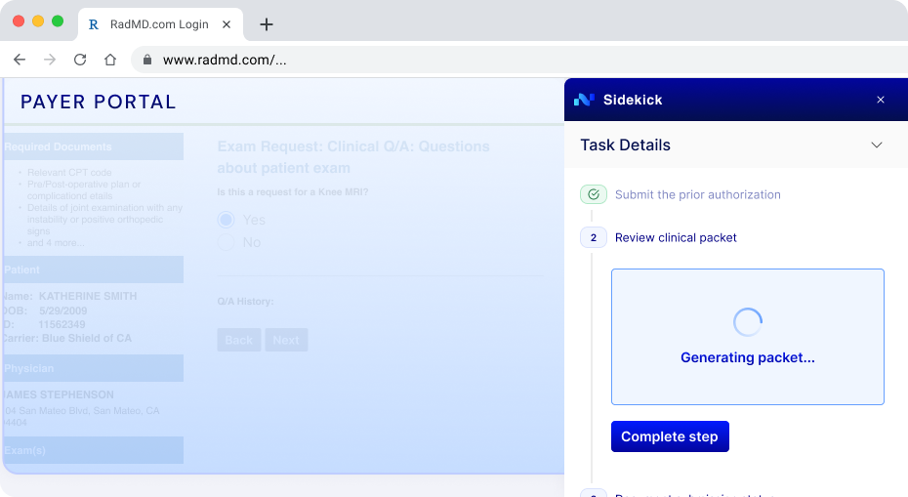Select the RadMD.com Login tab
Image resolution: width=908 pixels, height=497 pixels.
tap(160, 24)
